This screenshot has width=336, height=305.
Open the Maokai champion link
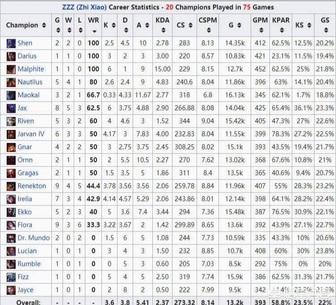pos(29,95)
